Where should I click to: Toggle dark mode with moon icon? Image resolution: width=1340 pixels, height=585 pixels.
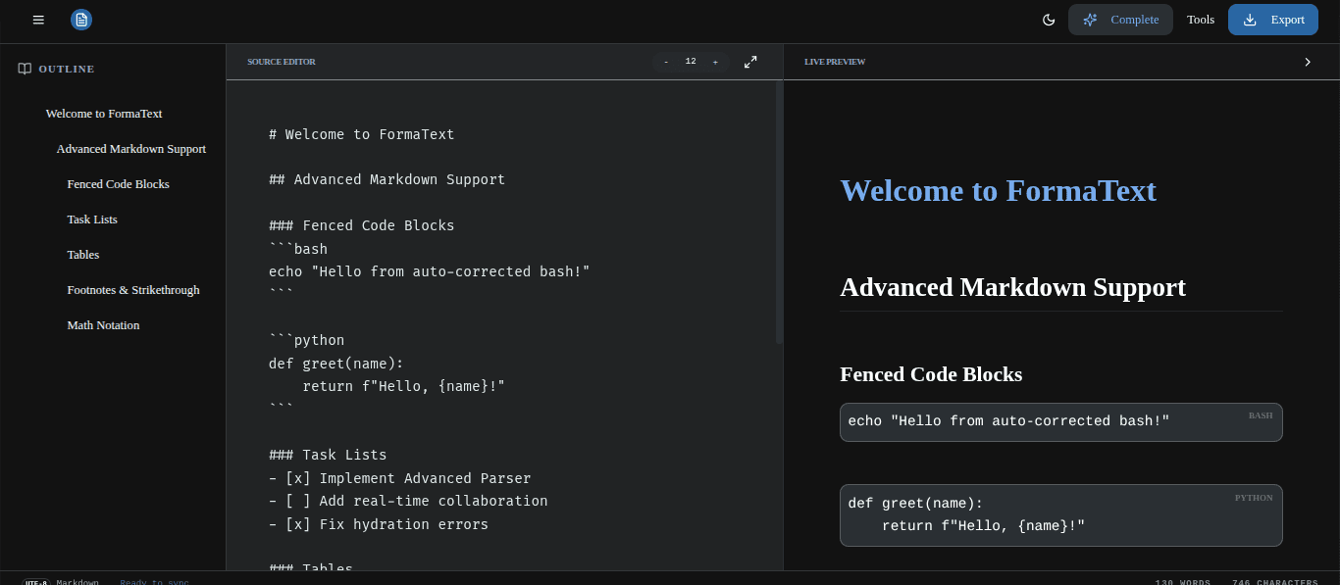(x=1049, y=20)
